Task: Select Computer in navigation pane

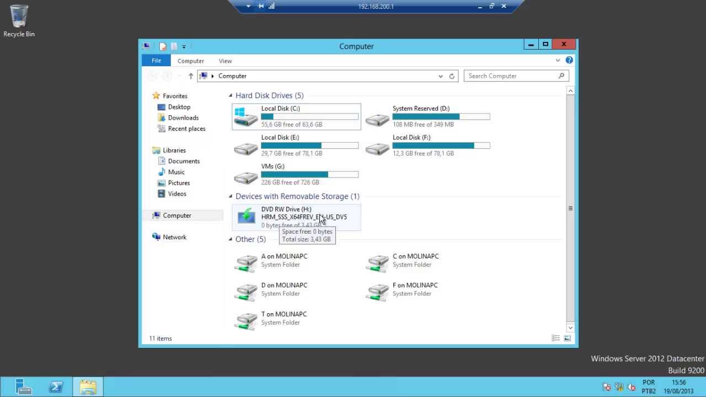Action: click(x=176, y=216)
